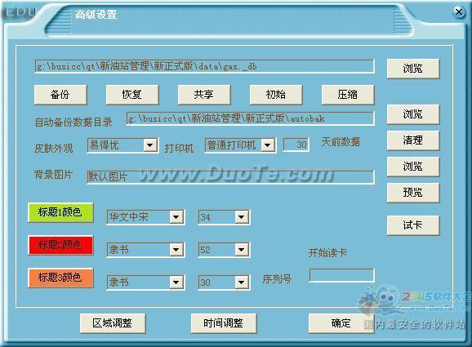Viewport: 472px width, 347px height.
Task: Click the 初始 initialize button
Action: pyautogui.click(x=276, y=95)
